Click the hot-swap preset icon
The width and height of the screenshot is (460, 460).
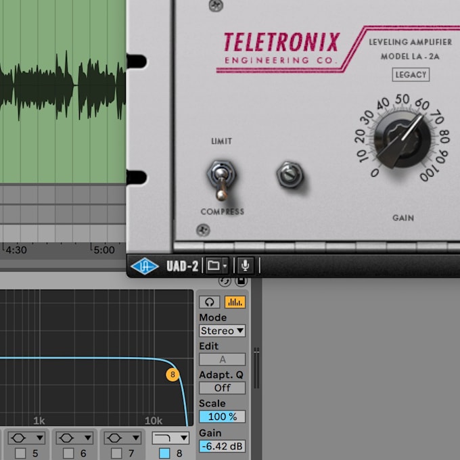[x=225, y=281]
